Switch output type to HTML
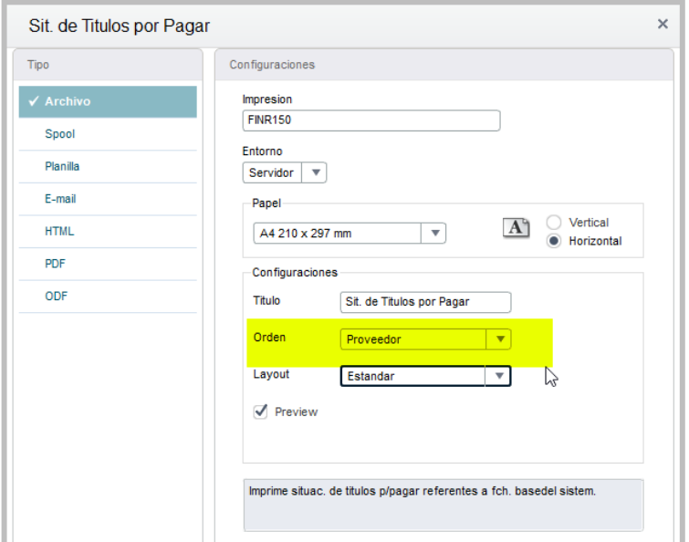Screen dimensions: 689x542 point(108,232)
